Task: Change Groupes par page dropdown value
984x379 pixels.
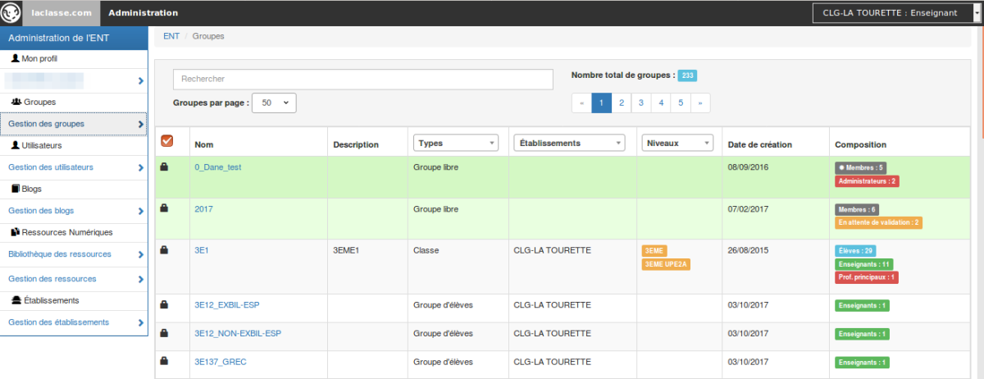Action: (274, 103)
